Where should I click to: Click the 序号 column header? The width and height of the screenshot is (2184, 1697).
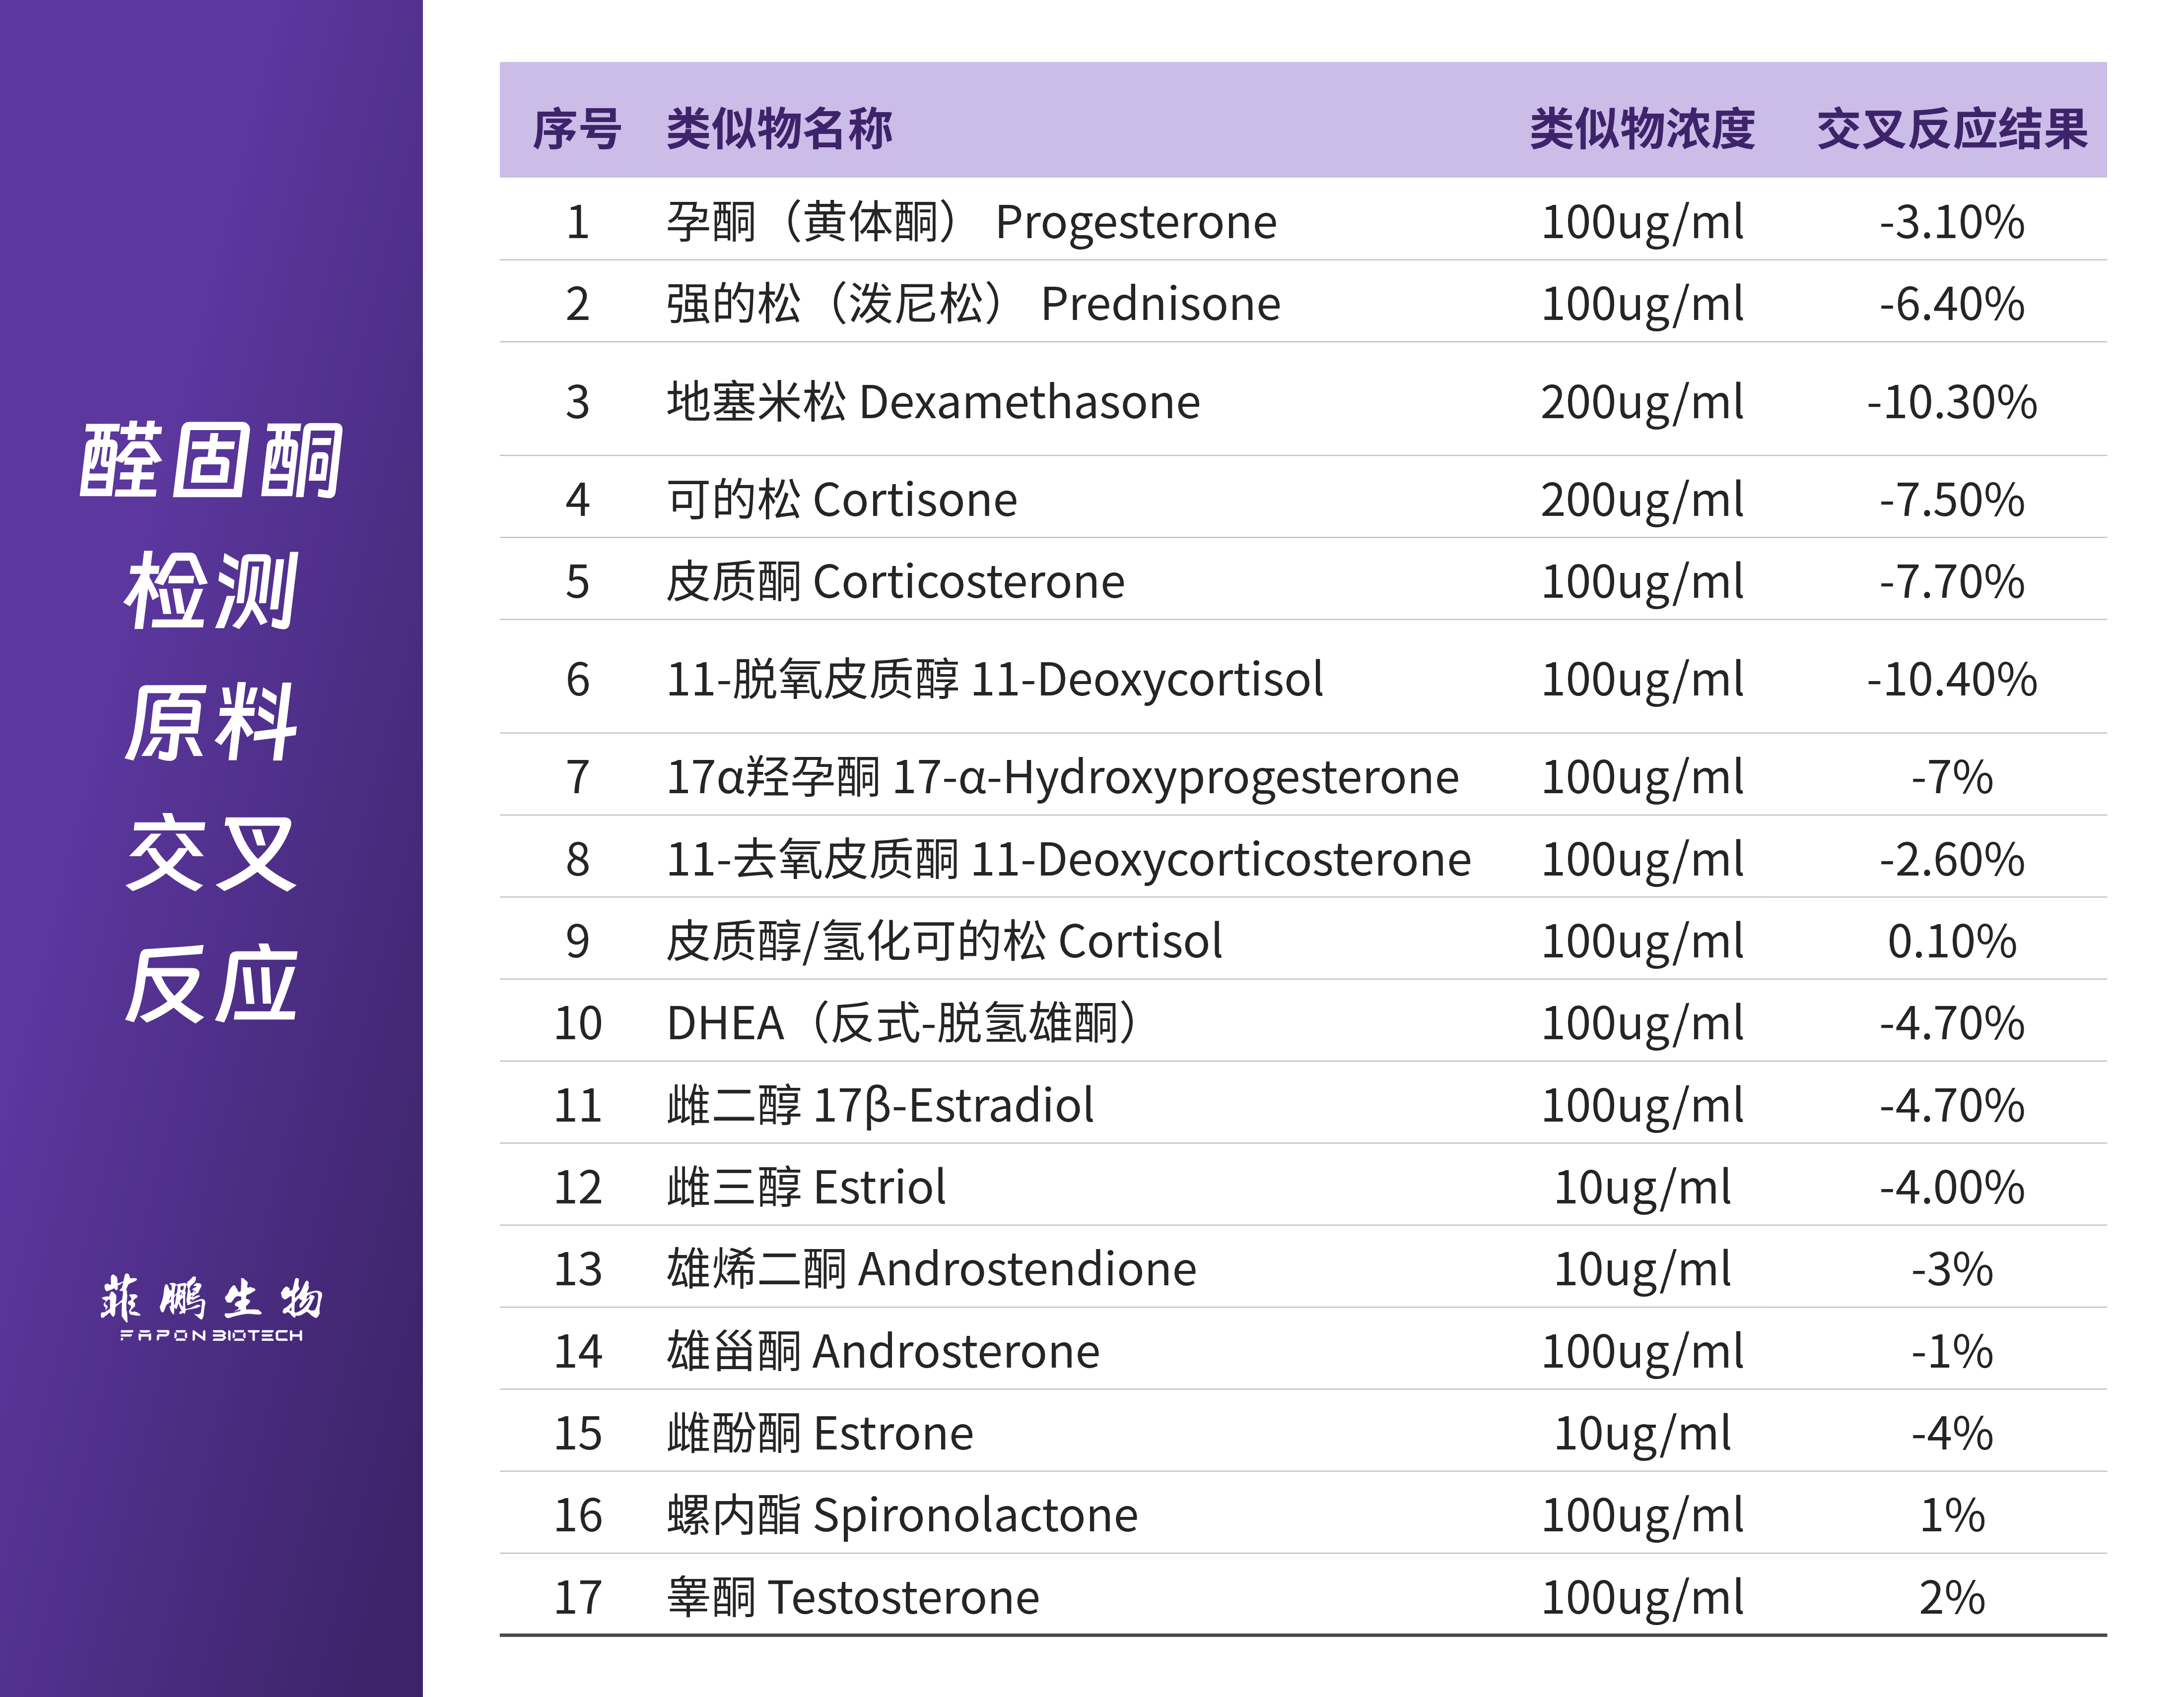577,129
